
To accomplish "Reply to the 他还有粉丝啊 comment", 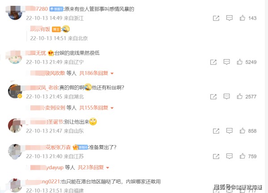I will click(226, 97).
